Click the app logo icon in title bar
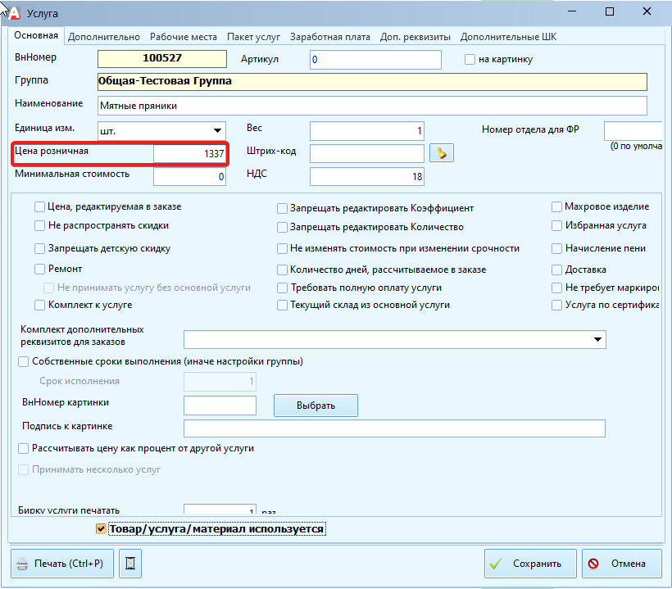672x589 pixels. (x=14, y=13)
